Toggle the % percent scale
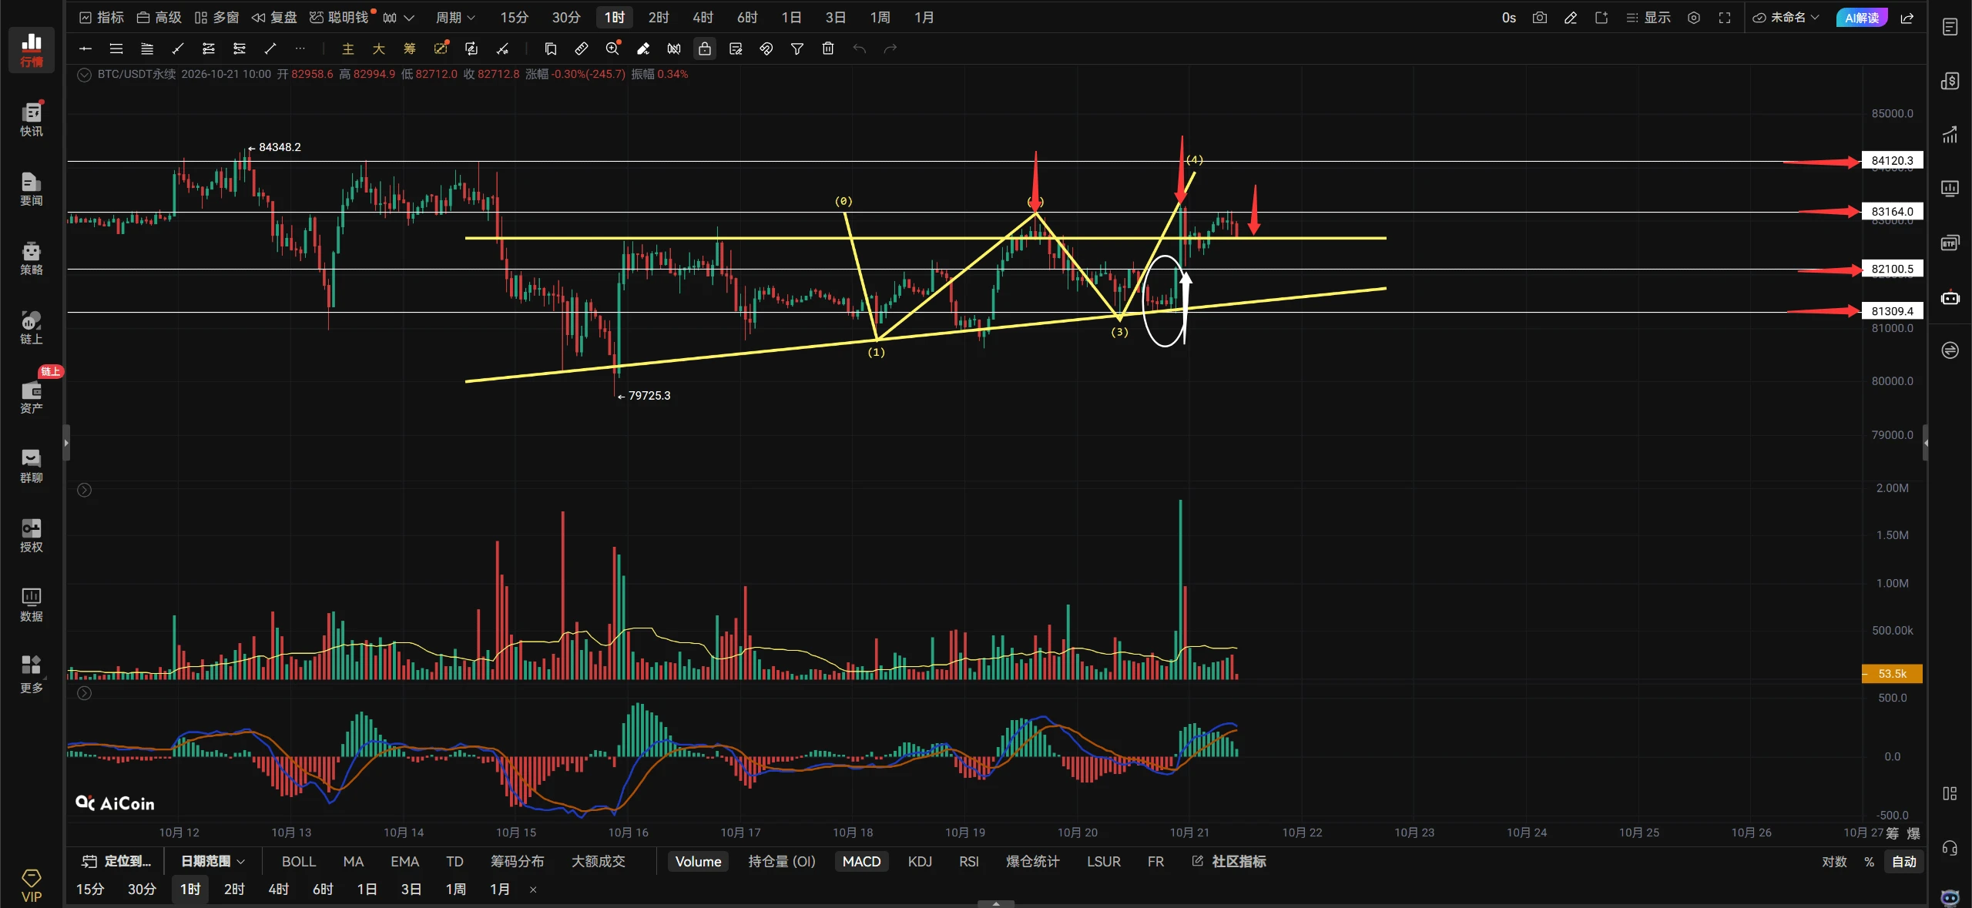Screen dimensions: 1972x908 coord(1869,861)
